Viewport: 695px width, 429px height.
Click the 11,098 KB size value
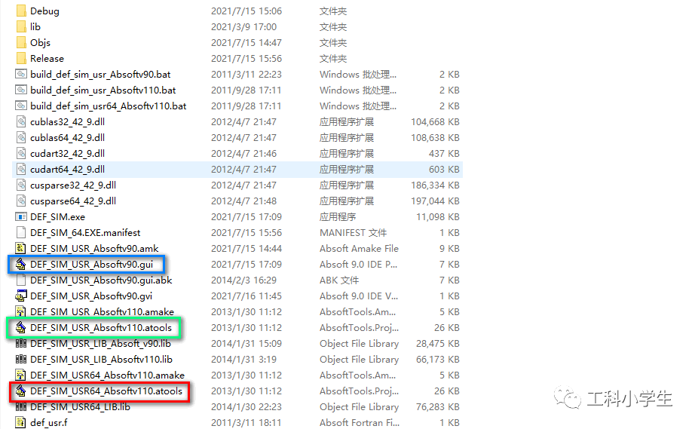(438, 217)
